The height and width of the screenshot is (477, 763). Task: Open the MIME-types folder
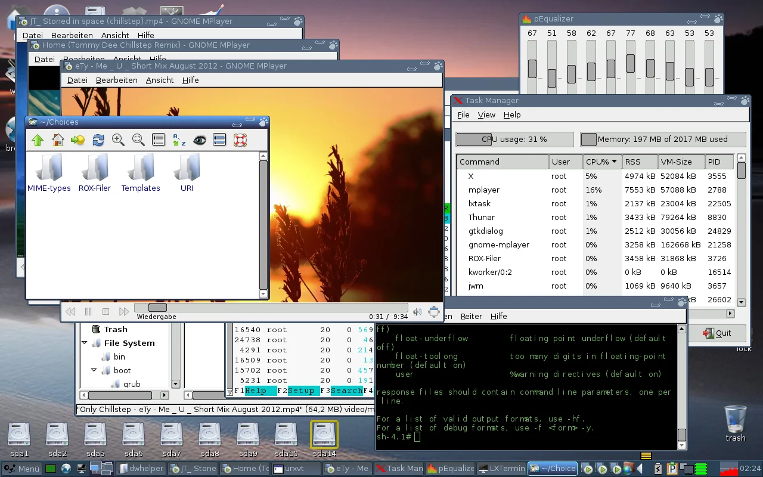[x=49, y=173]
